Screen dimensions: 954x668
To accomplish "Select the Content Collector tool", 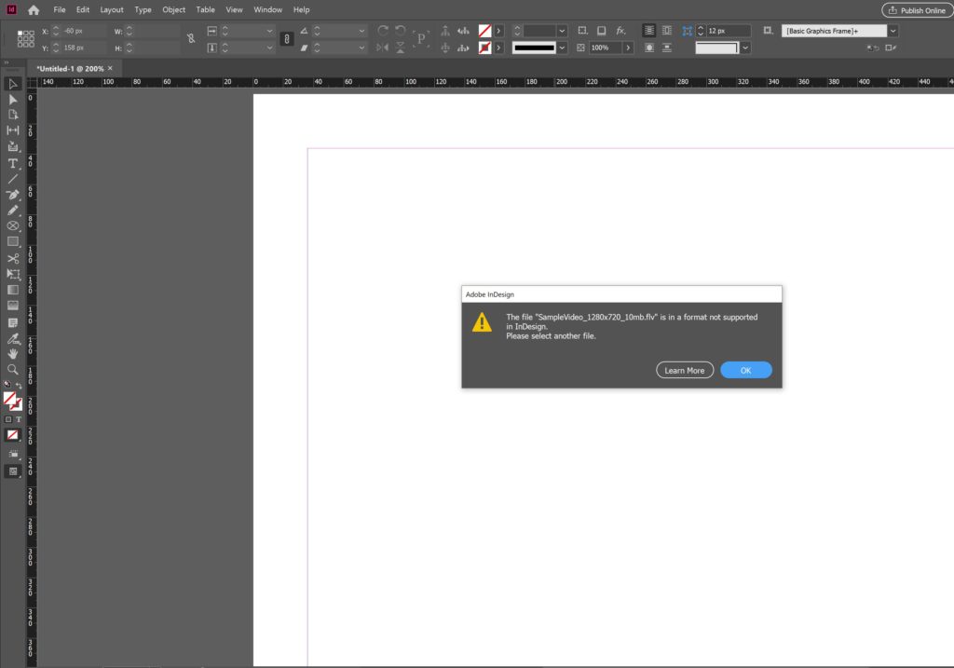I will click(x=13, y=146).
